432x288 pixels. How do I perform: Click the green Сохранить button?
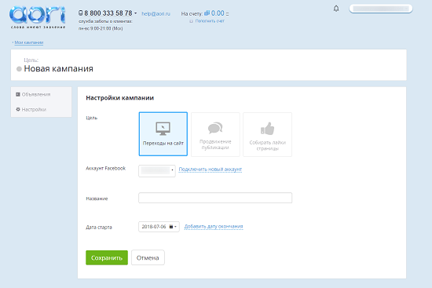107,257
